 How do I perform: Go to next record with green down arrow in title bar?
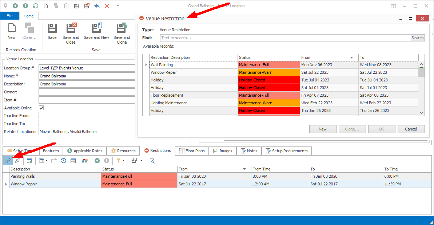(25, 5)
